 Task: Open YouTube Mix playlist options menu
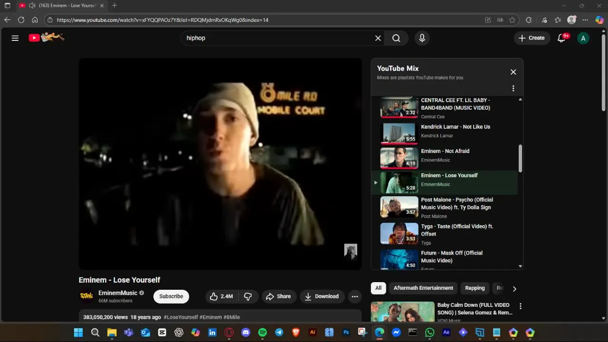pyautogui.click(x=513, y=88)
